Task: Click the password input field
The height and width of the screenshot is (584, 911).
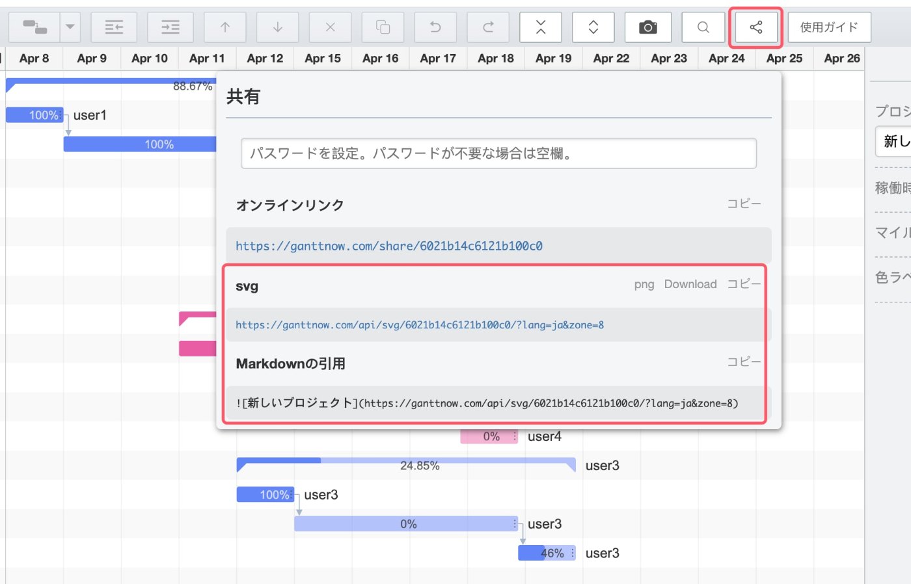Action: click(x=498, y=153)
